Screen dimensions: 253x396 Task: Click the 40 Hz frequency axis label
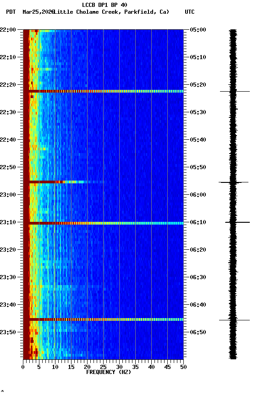coord(152,367)
